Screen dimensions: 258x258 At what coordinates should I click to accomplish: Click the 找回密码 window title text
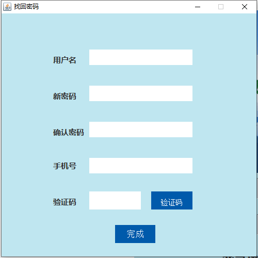coord(26,7)
